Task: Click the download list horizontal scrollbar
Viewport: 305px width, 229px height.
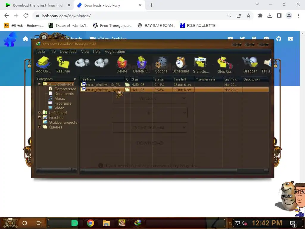Action: pos(161,170)
